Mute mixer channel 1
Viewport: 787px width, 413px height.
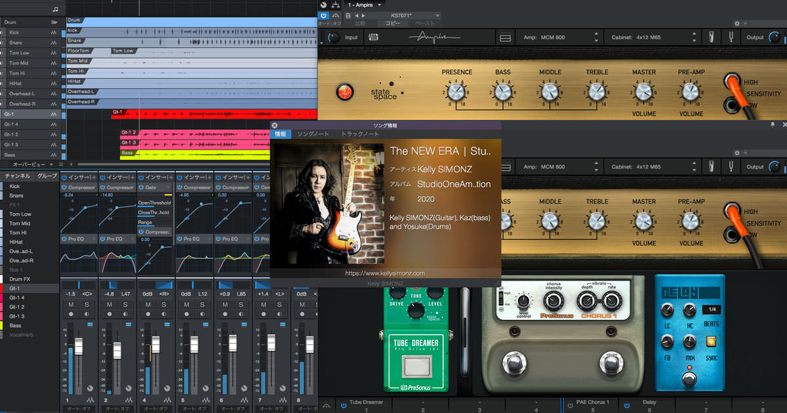click(70, 304)
